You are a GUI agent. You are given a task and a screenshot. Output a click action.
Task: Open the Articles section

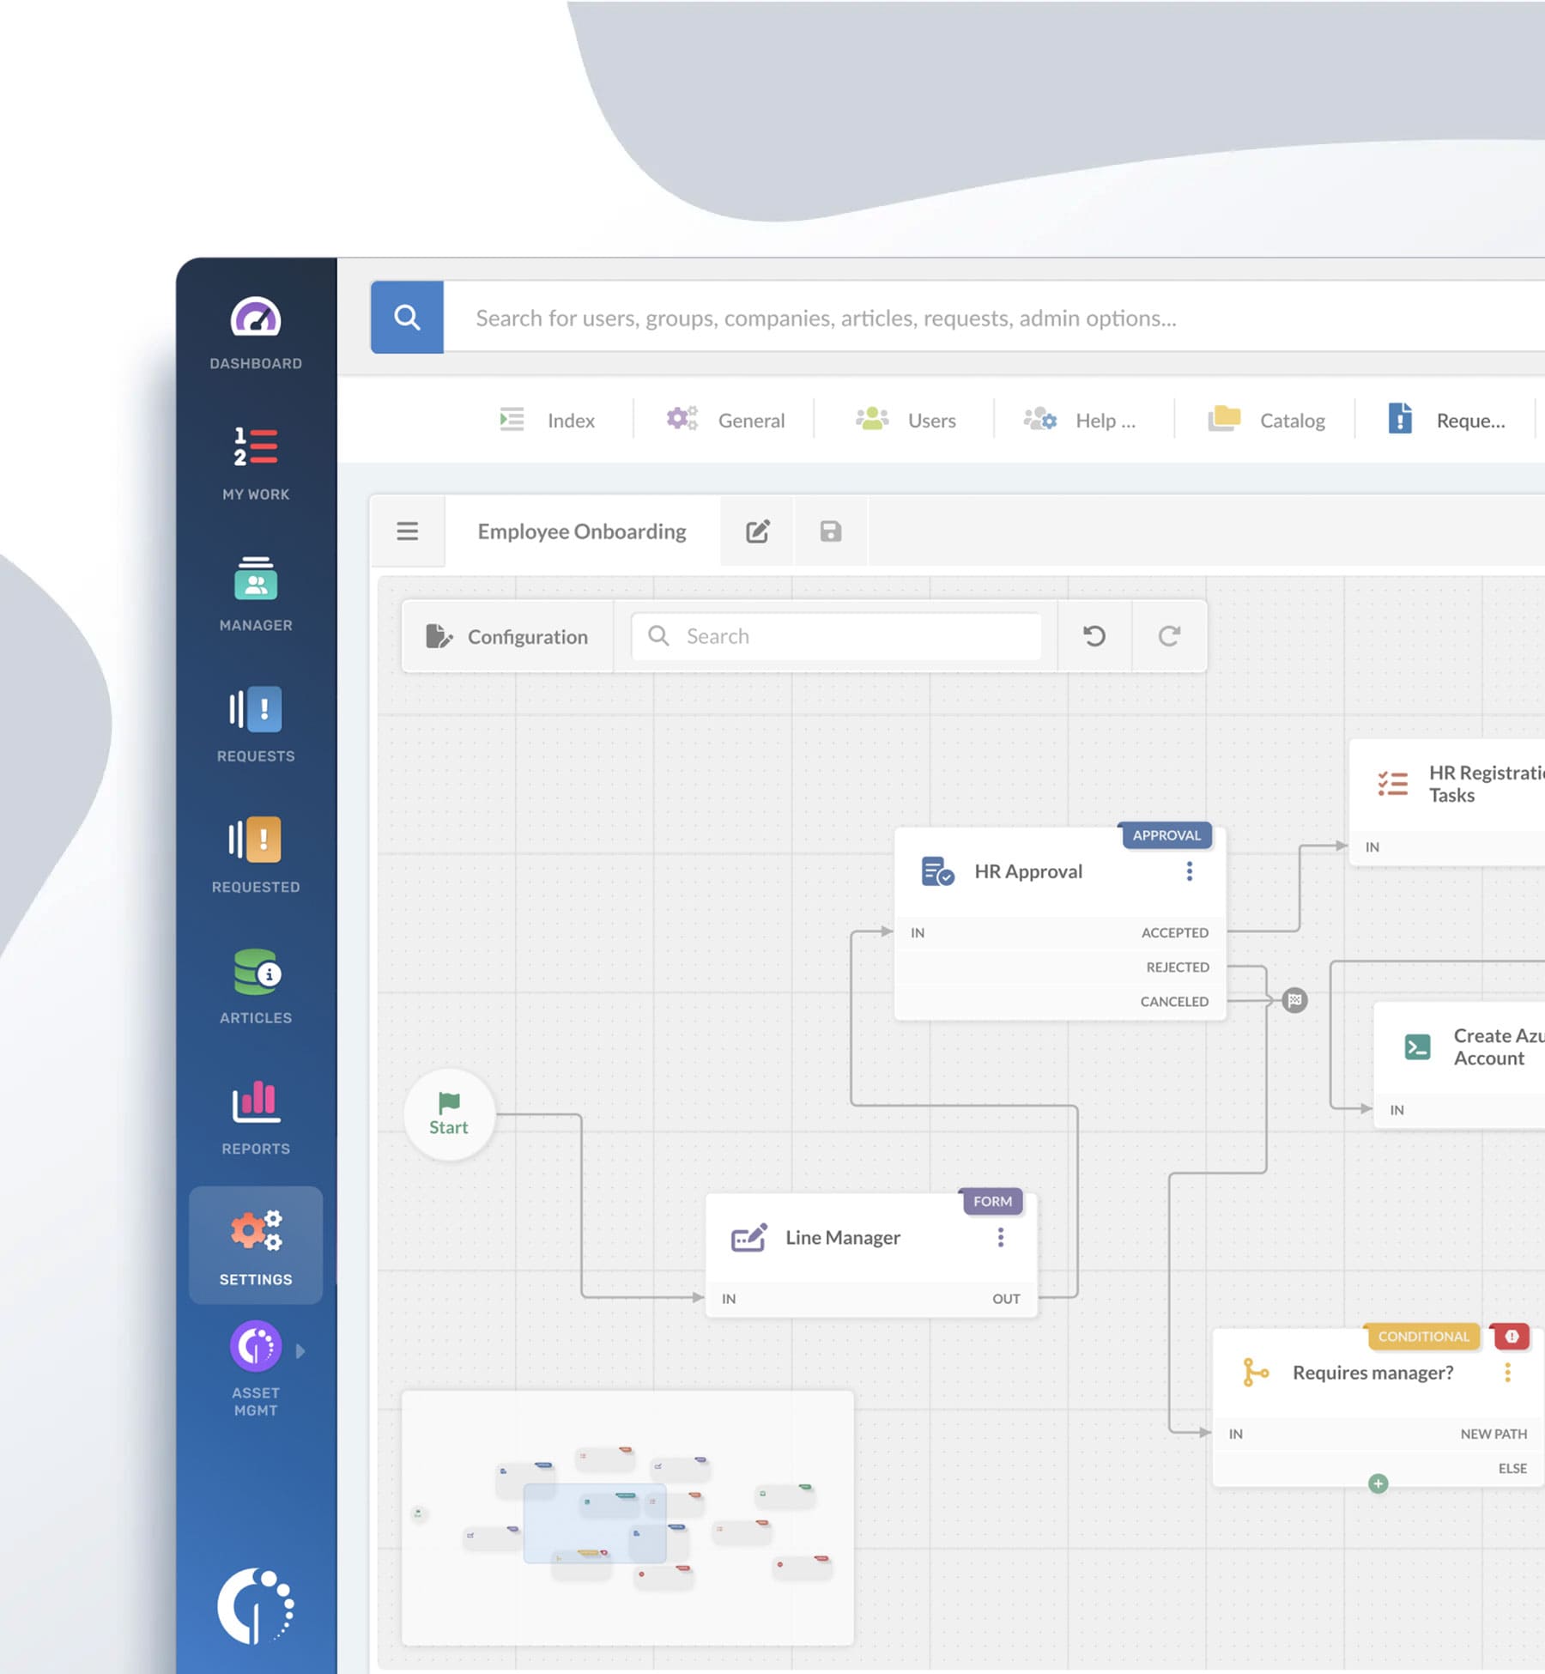point(256,986)
